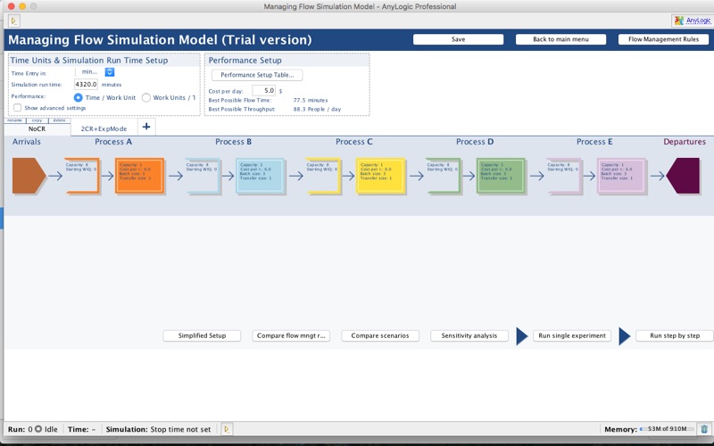Click the memory usage progress bar
This screenshot has width=714, height=446.
[667, 429]
